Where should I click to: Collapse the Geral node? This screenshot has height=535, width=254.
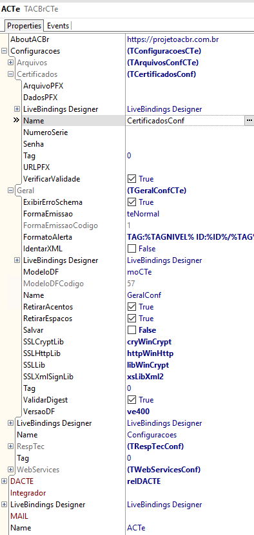pos(10,191)
